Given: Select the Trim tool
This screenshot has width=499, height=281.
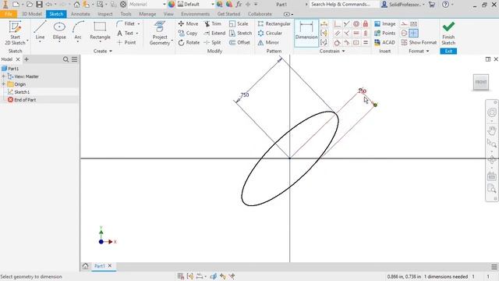Looking at the screenshot, I should (x=213, y=23).
